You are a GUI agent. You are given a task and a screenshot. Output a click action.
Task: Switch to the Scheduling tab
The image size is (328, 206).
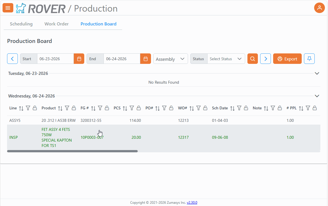tap(21, 24)
